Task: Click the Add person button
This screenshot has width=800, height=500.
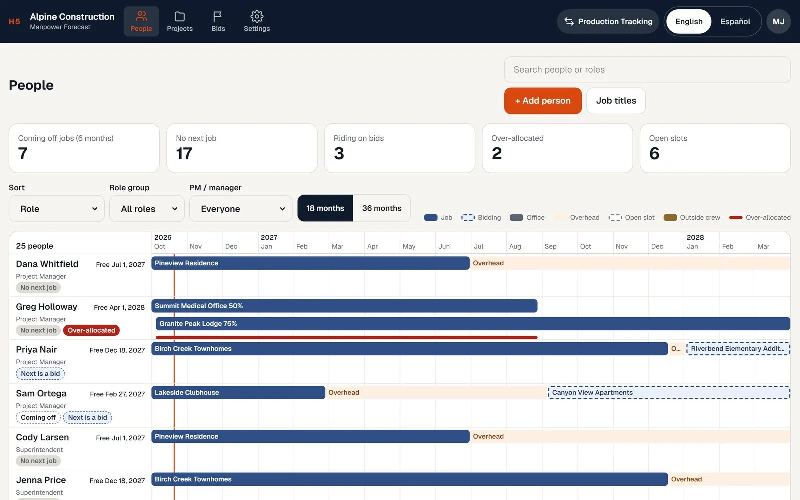Action: click(x=543, y=101)
